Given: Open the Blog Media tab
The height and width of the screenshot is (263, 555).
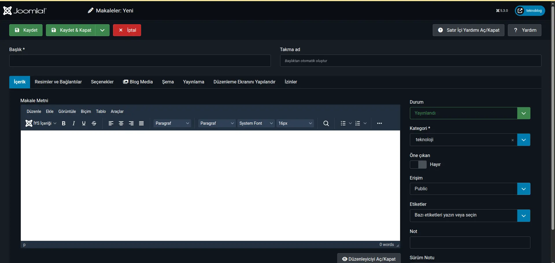Looking at the screenshot, I should [138, 82].
